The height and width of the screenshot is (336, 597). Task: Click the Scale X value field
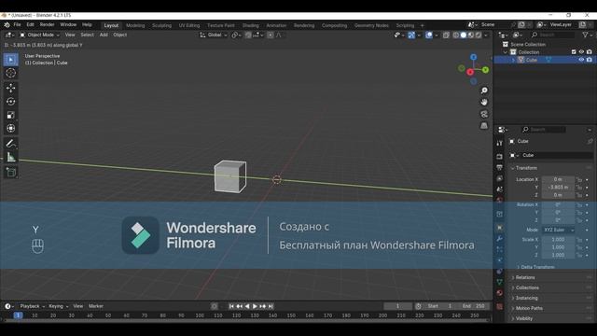[x=558, y=240]
